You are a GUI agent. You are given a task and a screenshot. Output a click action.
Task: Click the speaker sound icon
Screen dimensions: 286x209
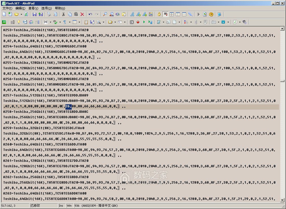pos(244,22)
